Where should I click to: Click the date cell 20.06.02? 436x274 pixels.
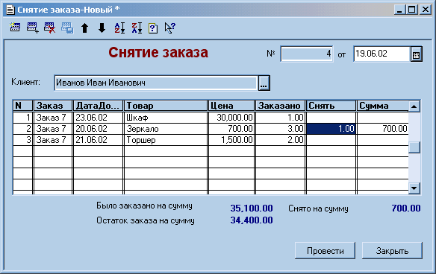98,129
